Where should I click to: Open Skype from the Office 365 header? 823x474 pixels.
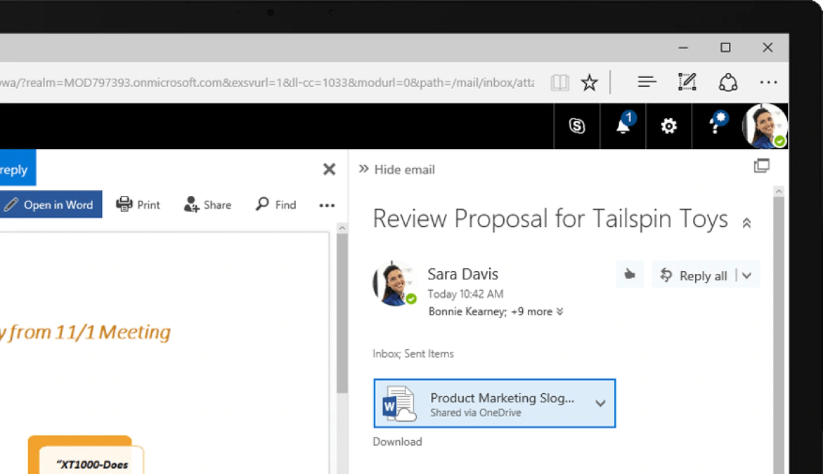[x=576, y=126]
